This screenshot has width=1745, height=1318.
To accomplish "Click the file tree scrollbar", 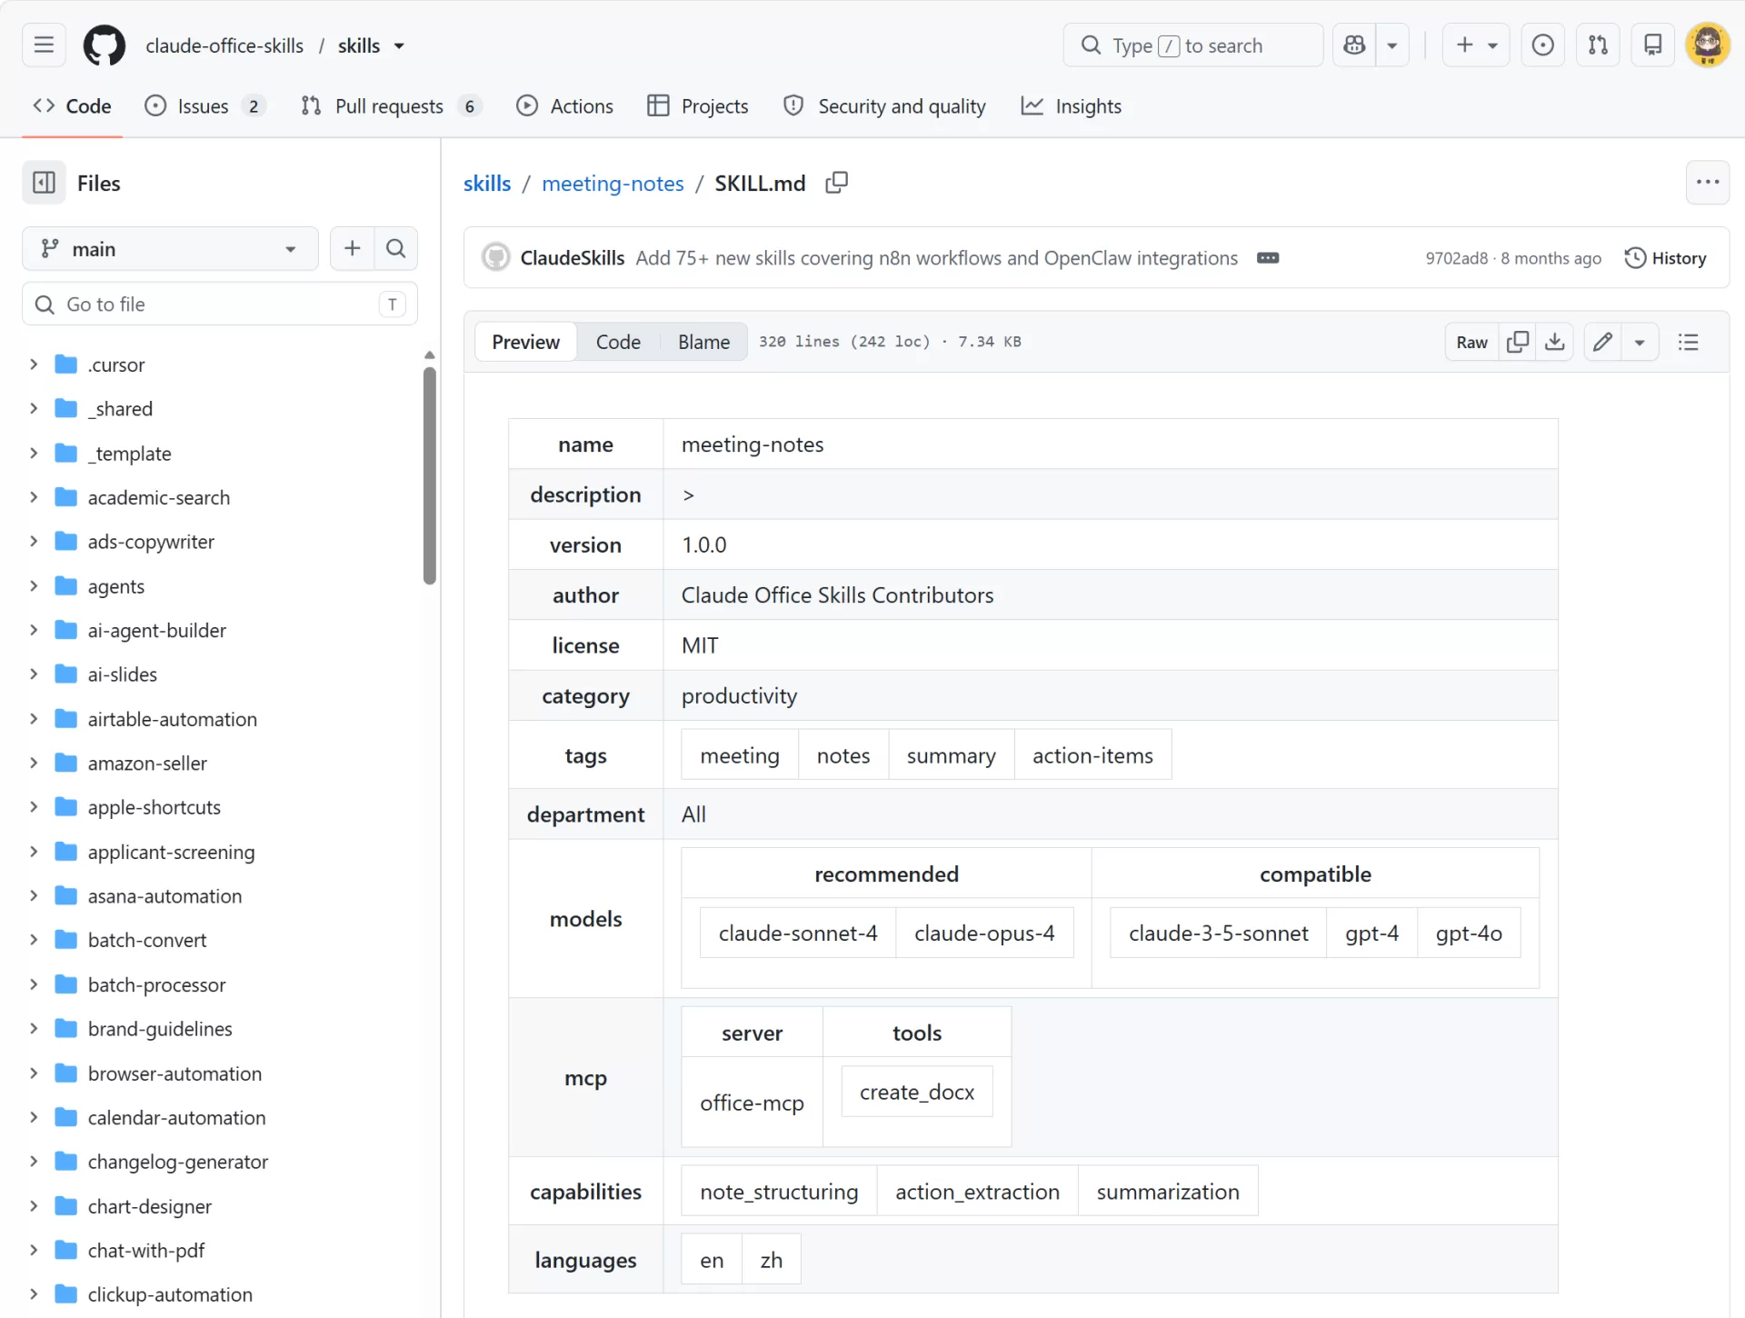I will (x=430, y=475).
